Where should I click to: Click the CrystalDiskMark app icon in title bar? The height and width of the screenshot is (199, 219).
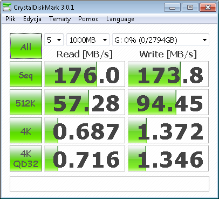tap(7, 7)
